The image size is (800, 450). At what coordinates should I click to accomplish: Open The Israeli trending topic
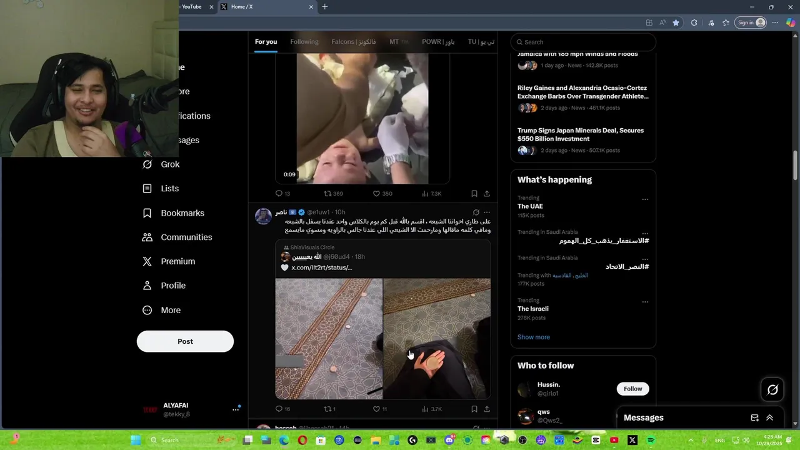(533, 309)
